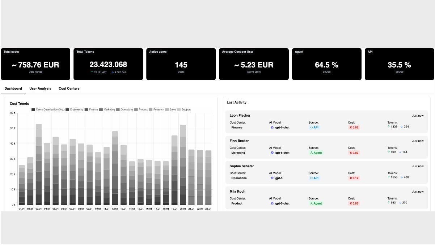
Task: Click the 60 € label on the chart's y-axis
Action: pyautogui.click(x=13, y=113)
